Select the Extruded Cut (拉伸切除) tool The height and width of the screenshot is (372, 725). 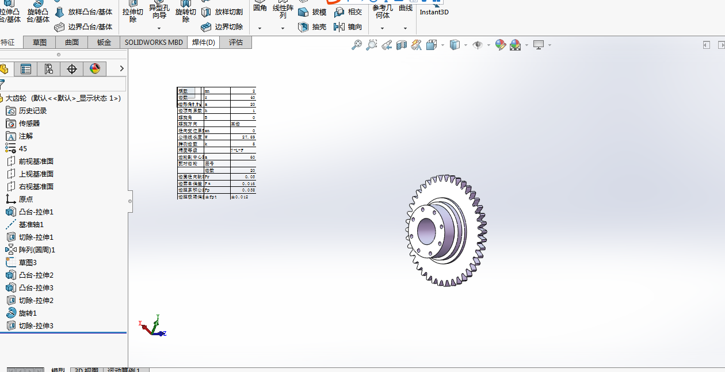click(133, 11)
